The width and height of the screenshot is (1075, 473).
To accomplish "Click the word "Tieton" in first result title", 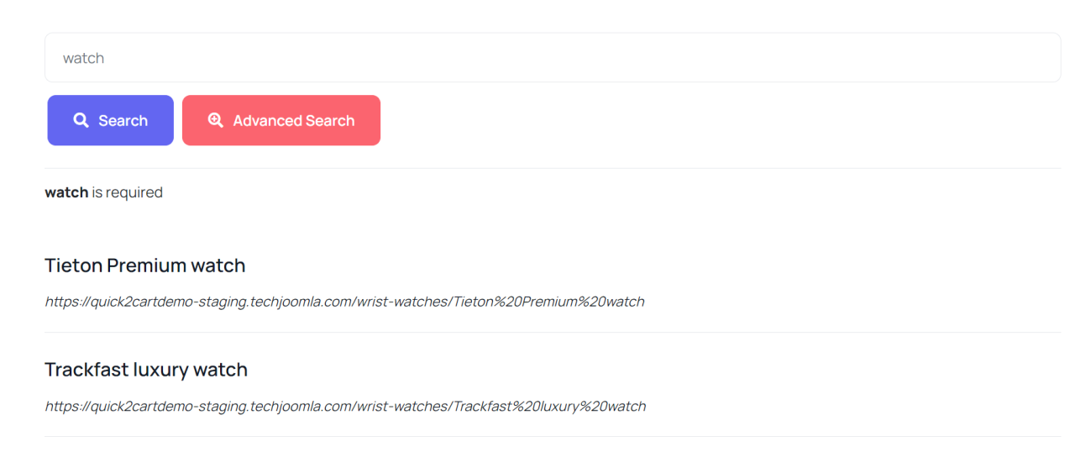I will (x=73, y=265).
